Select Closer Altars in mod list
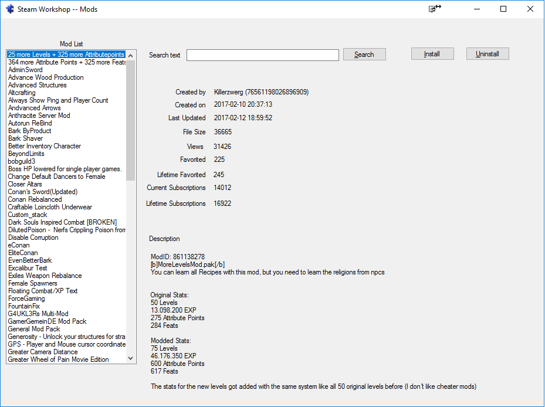 [25, 184]
